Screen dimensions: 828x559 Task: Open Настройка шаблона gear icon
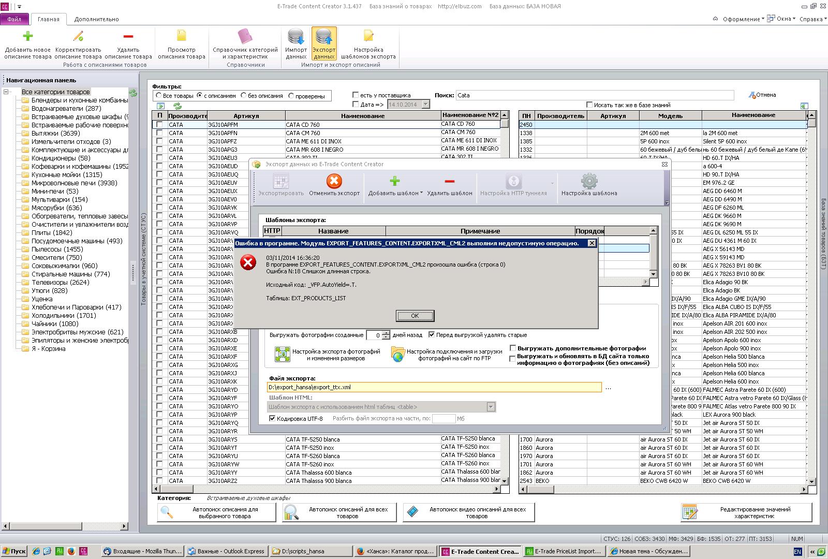(x=589, y=181)
